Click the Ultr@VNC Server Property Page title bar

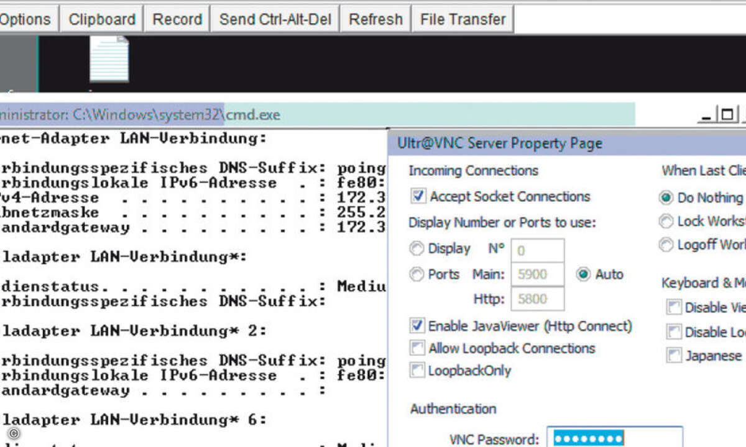(567, 143)
